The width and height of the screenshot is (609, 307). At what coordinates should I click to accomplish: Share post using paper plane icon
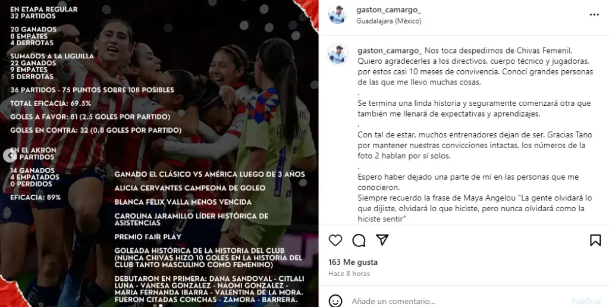[x=382, y=240]
